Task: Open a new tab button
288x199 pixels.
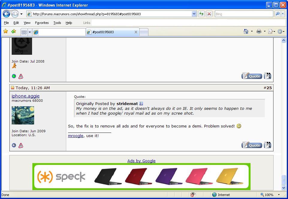Action: tap(144, 32)
